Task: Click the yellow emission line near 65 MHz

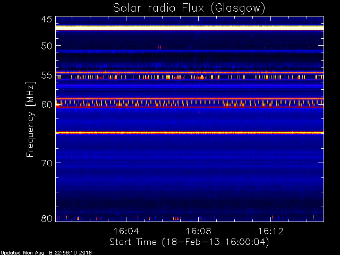Action: (190, 132)
